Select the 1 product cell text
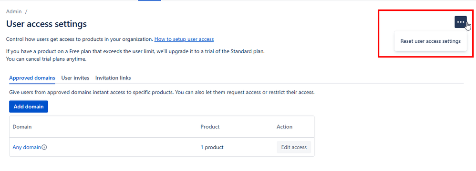 pos(212,147)
